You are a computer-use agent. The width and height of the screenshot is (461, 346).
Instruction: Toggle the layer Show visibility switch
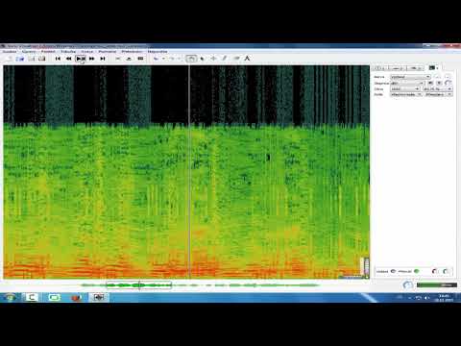point(393,271)
